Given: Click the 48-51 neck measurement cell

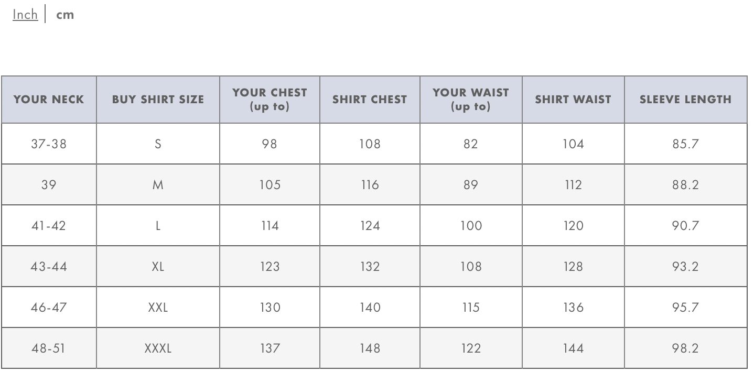Looking at the screenshot, I should point(49,348).
